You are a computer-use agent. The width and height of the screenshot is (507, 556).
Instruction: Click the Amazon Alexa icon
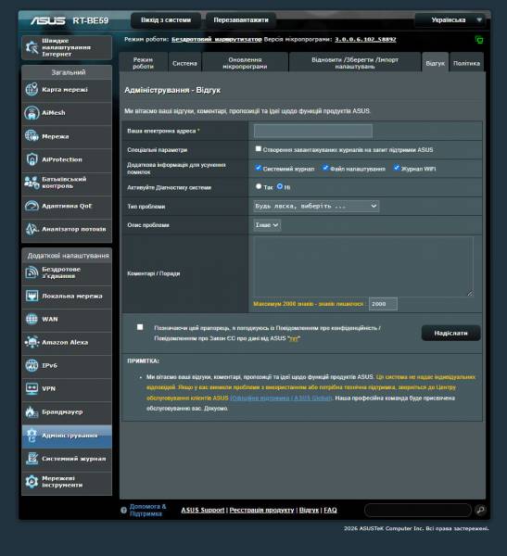(32, 342)
